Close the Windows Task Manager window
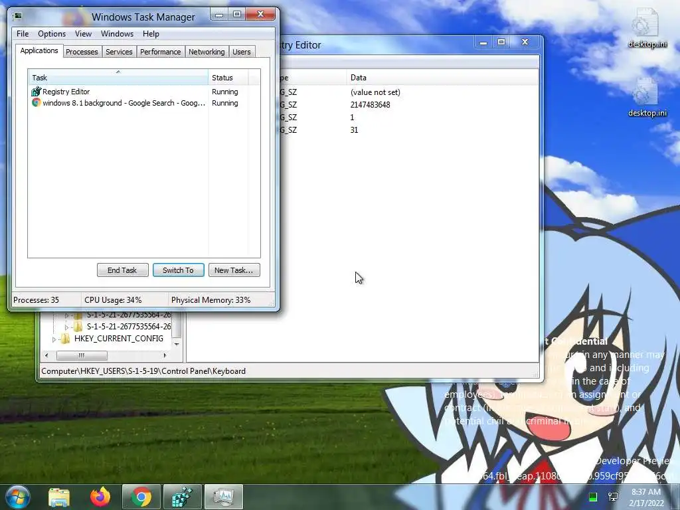The image size is (680, 510). [x=260, y=15]
